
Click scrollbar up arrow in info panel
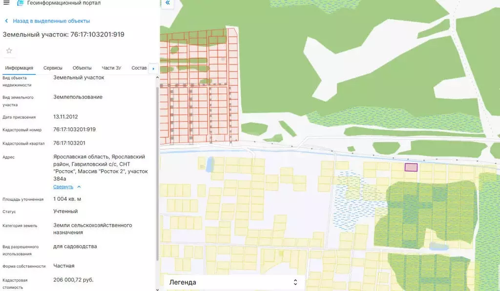tap(157, 78)
